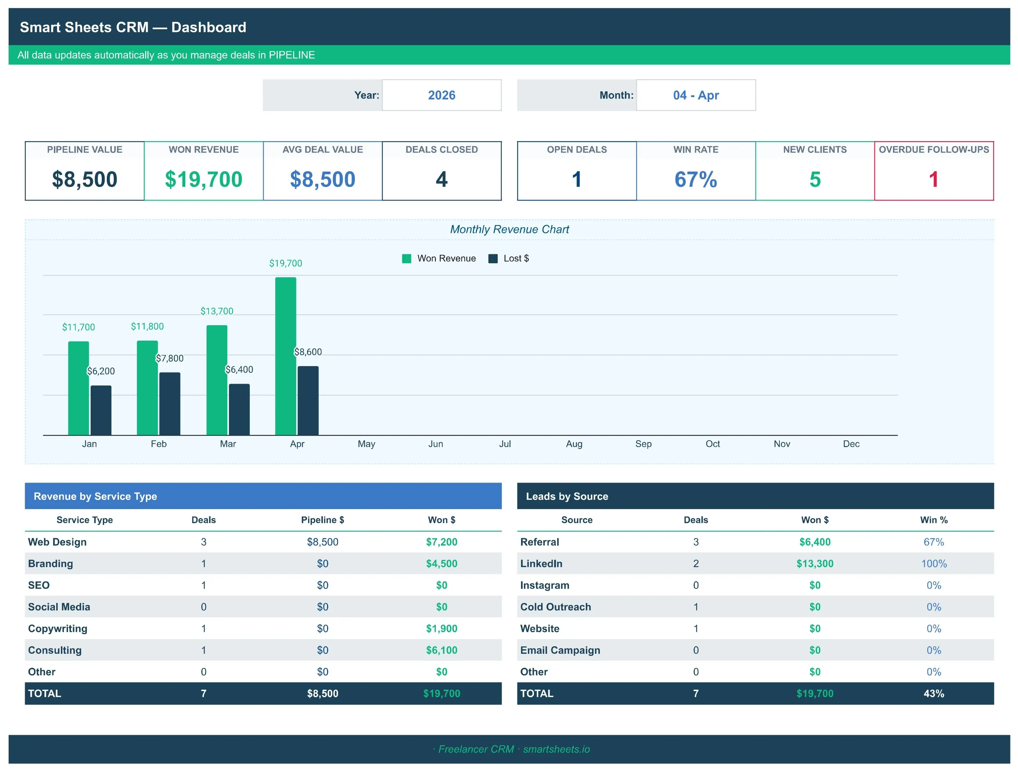This screenshot has width=1018, height=776.
Task: Select the Website source row label
Action: pyautogui.click(x=540, y=629)
